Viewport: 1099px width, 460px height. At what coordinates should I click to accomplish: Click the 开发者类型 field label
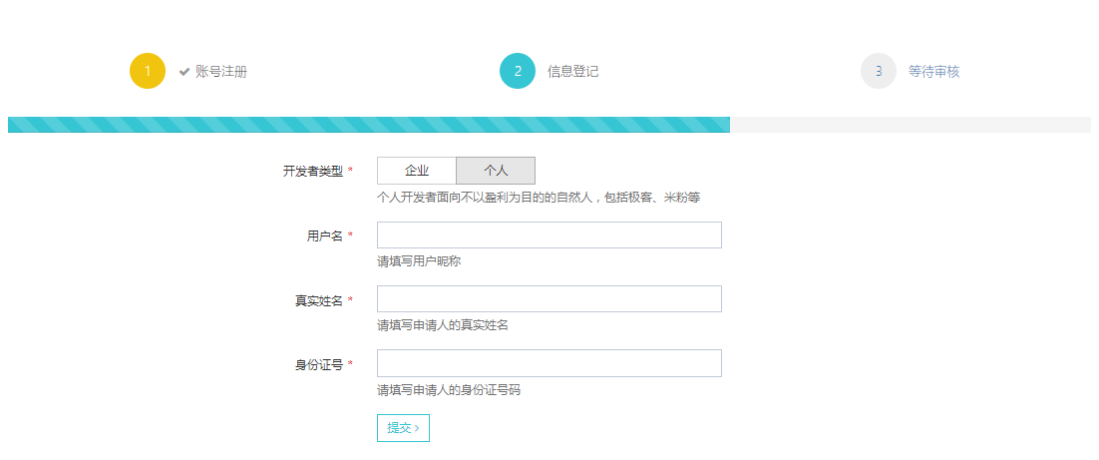point(313,172)
